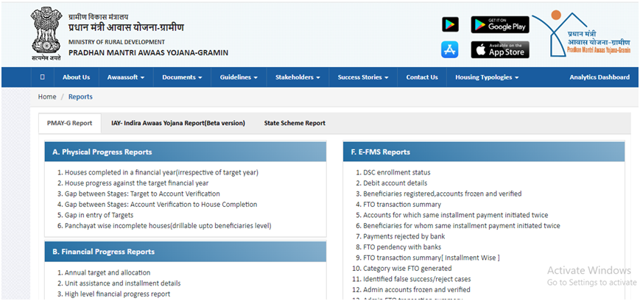Click the Google Play triangle icon

450,24
